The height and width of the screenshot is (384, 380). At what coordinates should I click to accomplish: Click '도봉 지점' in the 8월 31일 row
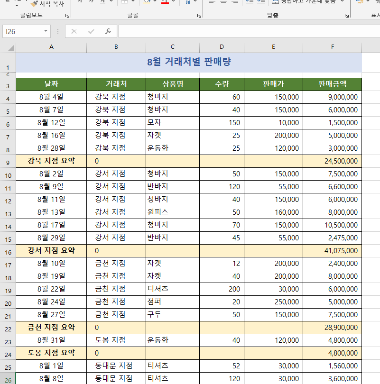pyautogui.click(x=116, y=340)
